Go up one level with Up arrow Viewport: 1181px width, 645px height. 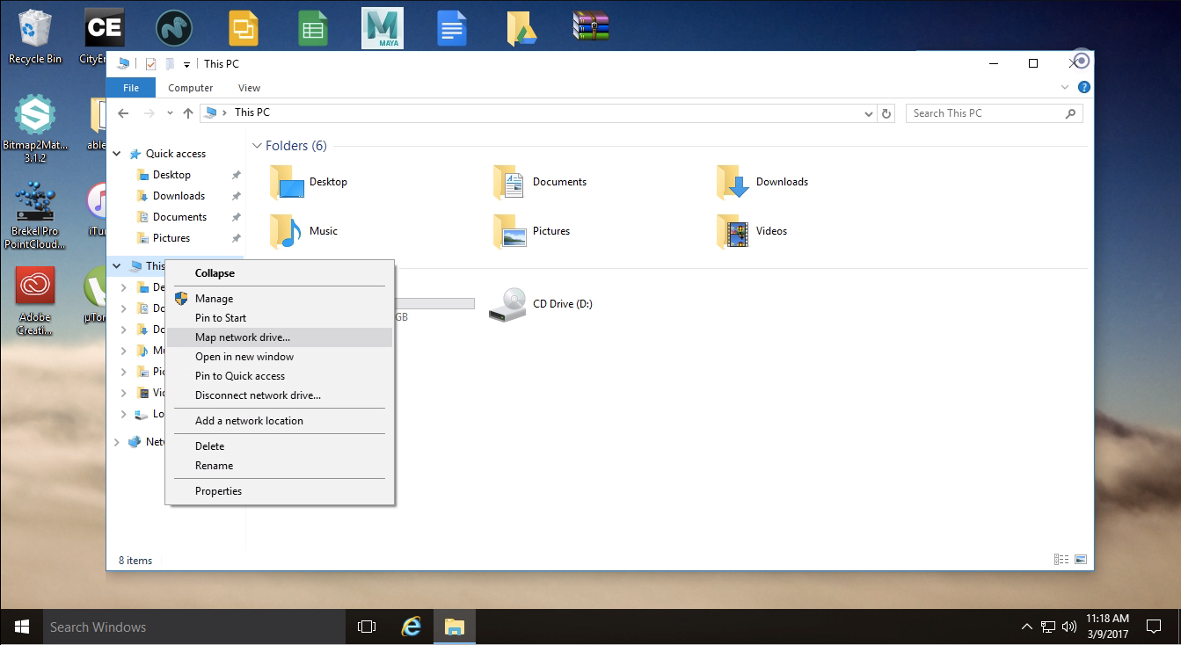(187, 113)
